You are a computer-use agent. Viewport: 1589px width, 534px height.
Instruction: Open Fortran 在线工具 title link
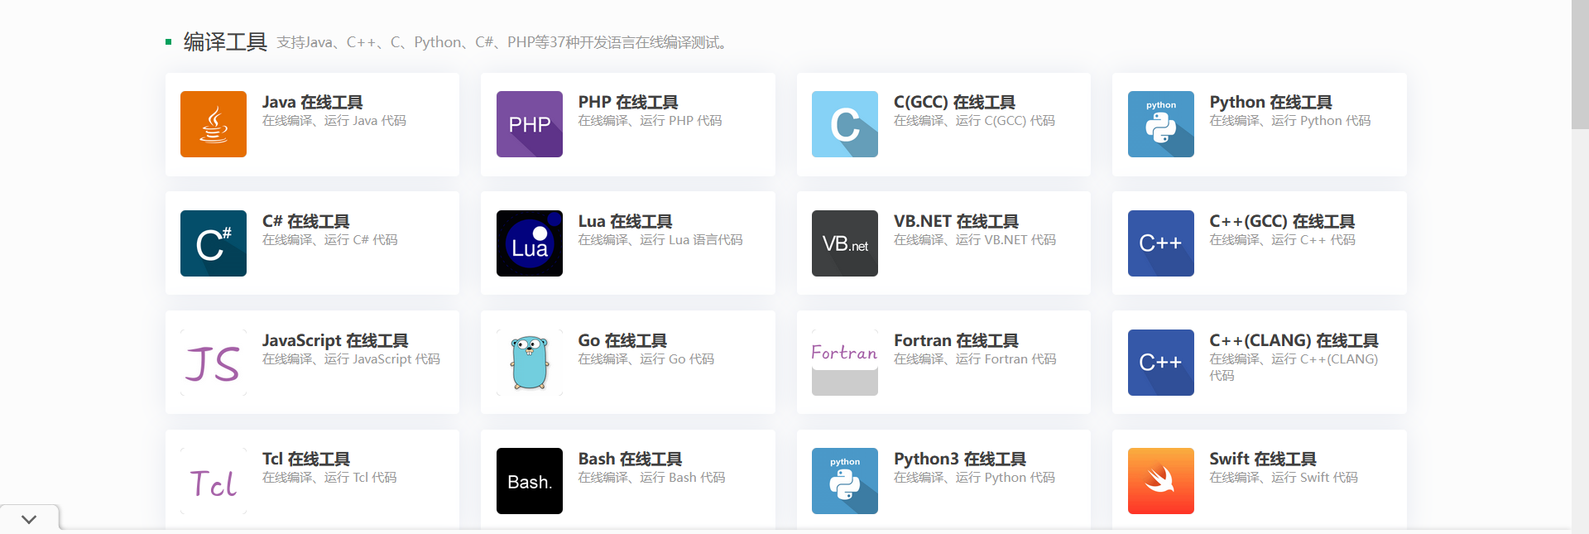pos(957,341)
